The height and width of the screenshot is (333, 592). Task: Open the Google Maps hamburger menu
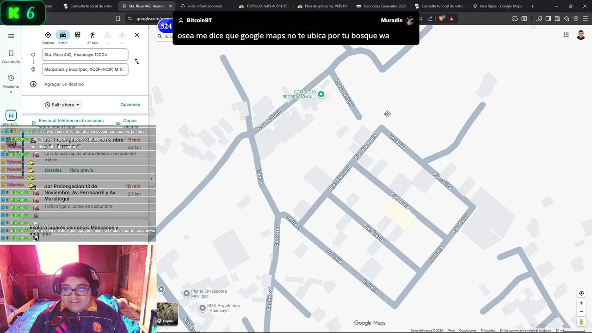click(x=11, y=36)
